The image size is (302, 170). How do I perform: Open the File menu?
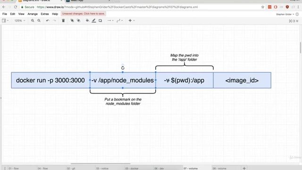[x=5, y=14]
